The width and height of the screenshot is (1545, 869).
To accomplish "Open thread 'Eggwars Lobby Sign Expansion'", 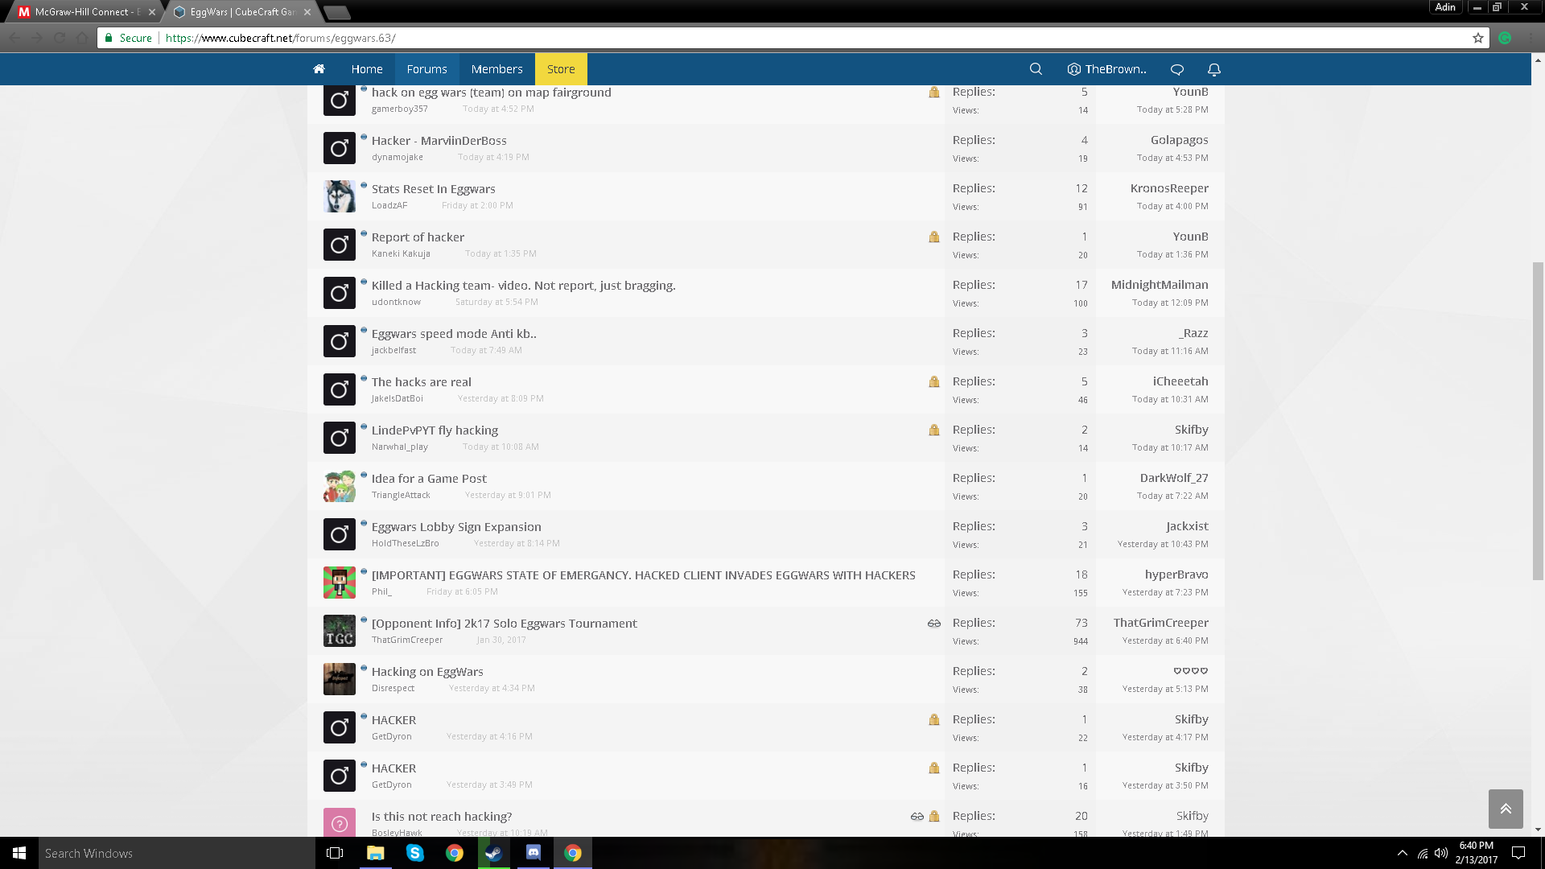I will point(456,527).
